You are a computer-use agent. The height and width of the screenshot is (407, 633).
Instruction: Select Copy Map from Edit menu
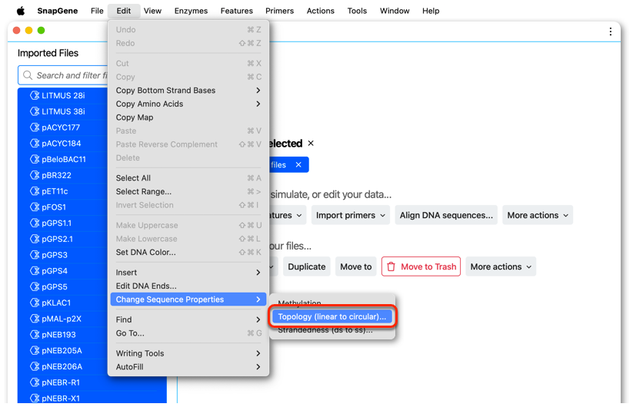[188, 117]
